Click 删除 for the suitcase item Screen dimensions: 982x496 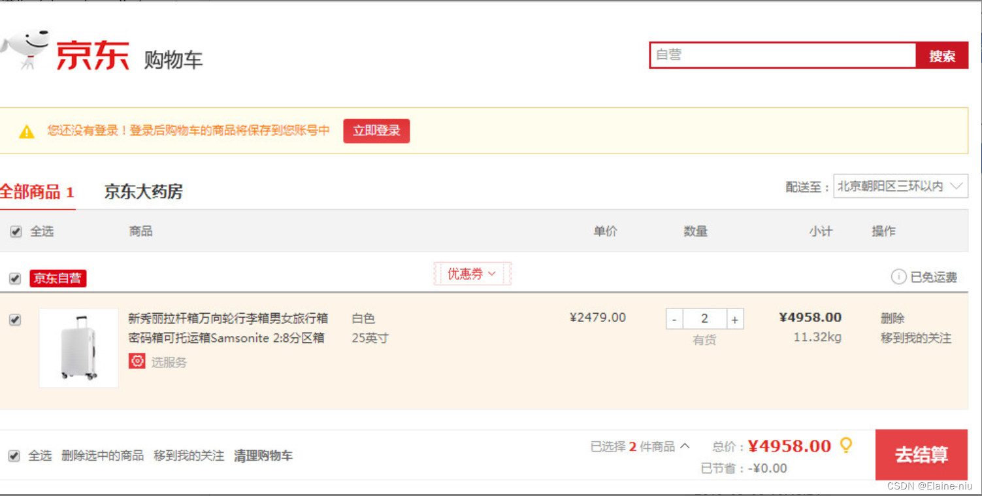[892, 318]
